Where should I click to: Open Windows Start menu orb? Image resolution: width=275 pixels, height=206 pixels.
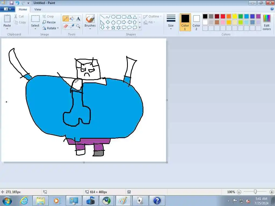click(x=7, y=201)
